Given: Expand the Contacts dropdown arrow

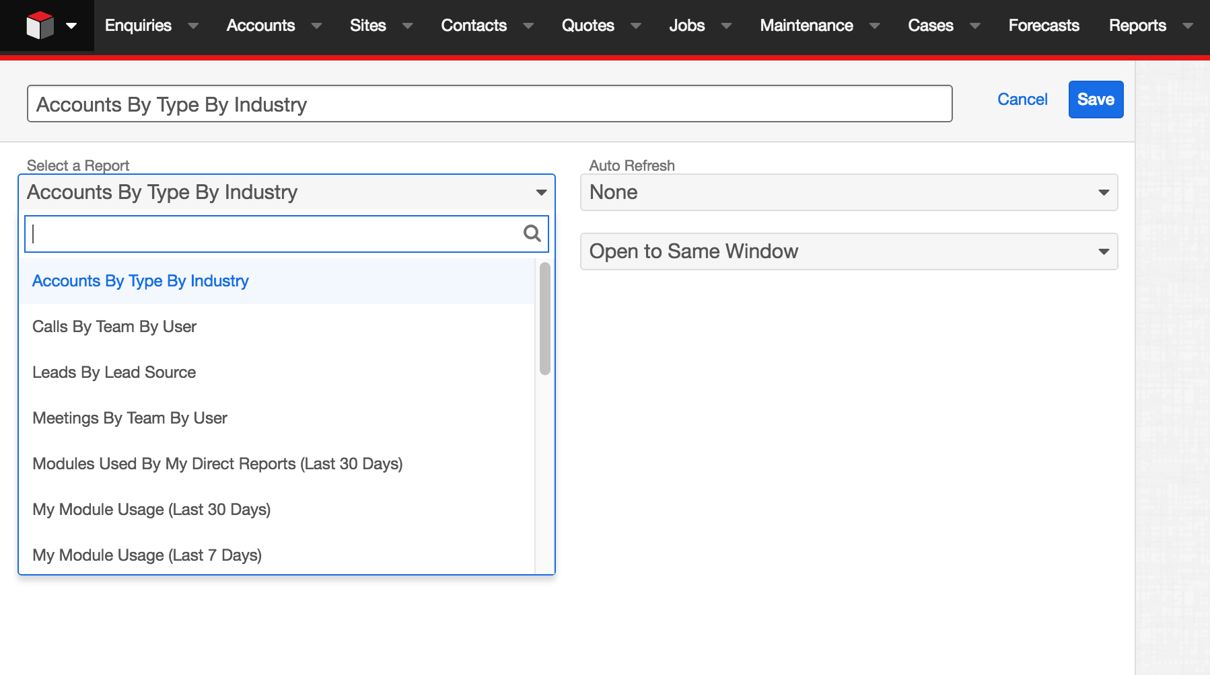Looking at the screenshot, I should coord(528,26).
